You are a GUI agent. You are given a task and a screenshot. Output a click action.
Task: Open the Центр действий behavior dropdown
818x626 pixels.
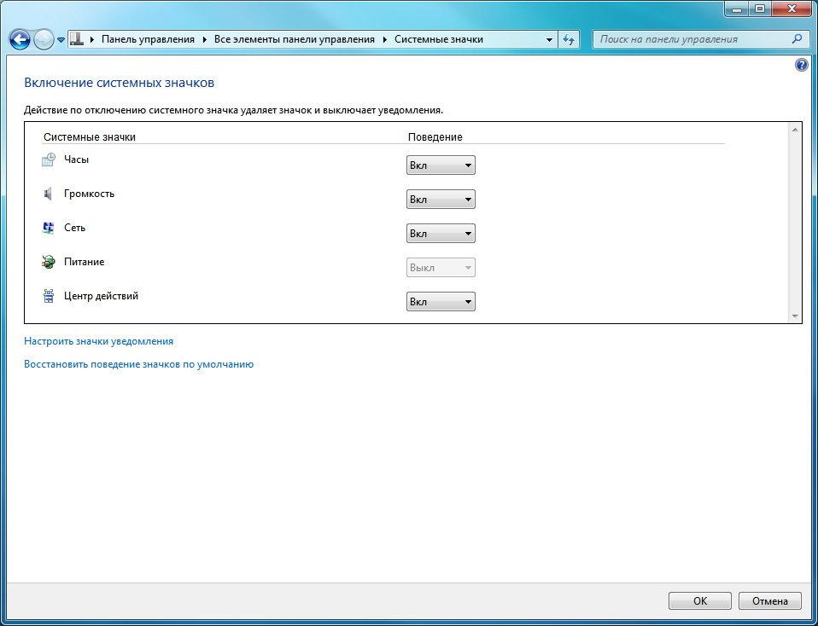(441, 302)
